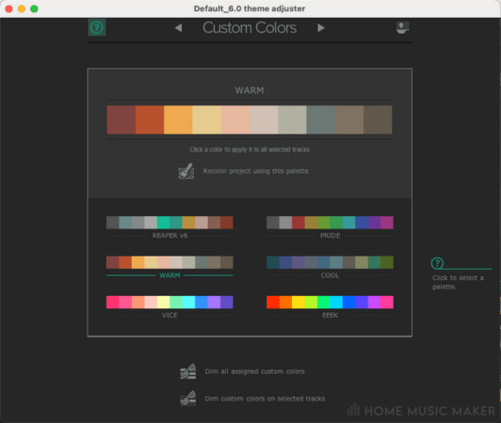Screen dimensions: 501x423
Task: Apply the bright orange color from the large WARM palette
Action: [178, 119]
